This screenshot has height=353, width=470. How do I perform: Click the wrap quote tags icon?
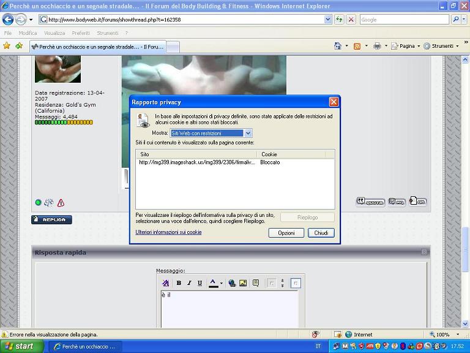(x=256, y=283)
